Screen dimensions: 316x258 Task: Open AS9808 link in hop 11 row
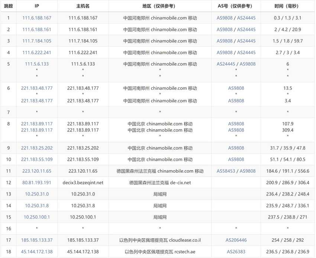pos(248,171)
